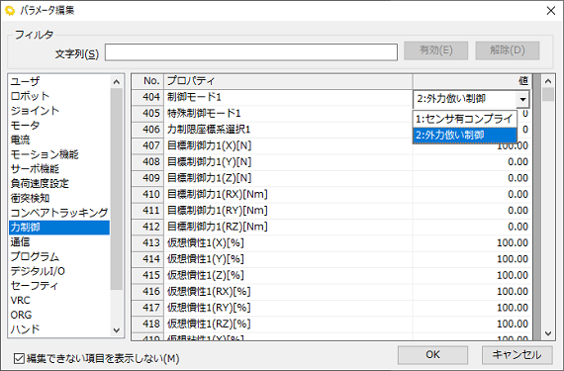The height and width of the screenshot is (371, 564).
Task: Click scroll-up arrow of parameter table
Action: (x=548, y=81)
